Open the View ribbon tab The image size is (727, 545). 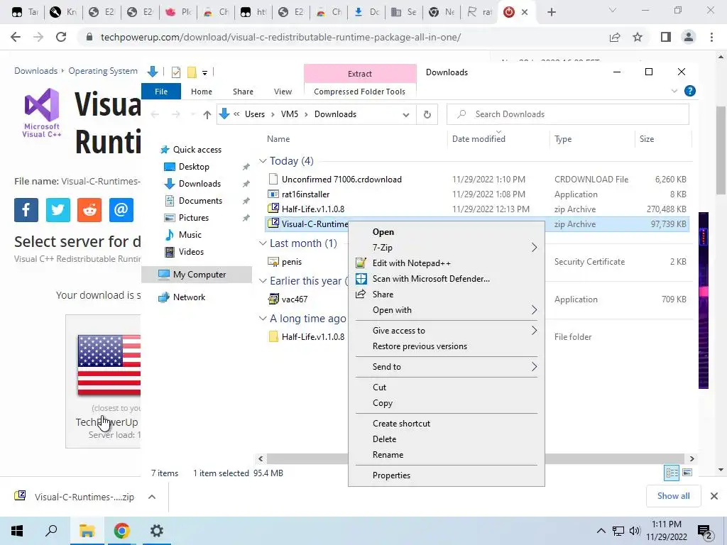pyautogui.click(x=283, y=92)
